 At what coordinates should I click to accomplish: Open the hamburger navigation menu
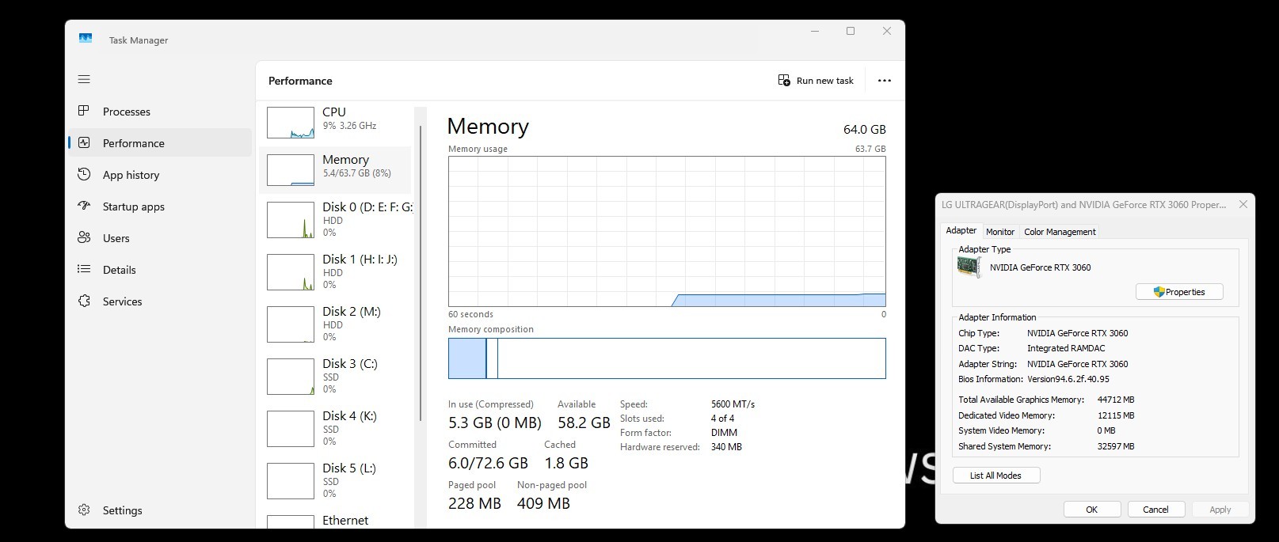tap(84, 79)
